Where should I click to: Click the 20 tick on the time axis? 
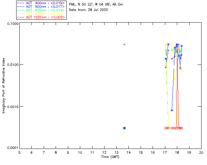coord(201,152)
